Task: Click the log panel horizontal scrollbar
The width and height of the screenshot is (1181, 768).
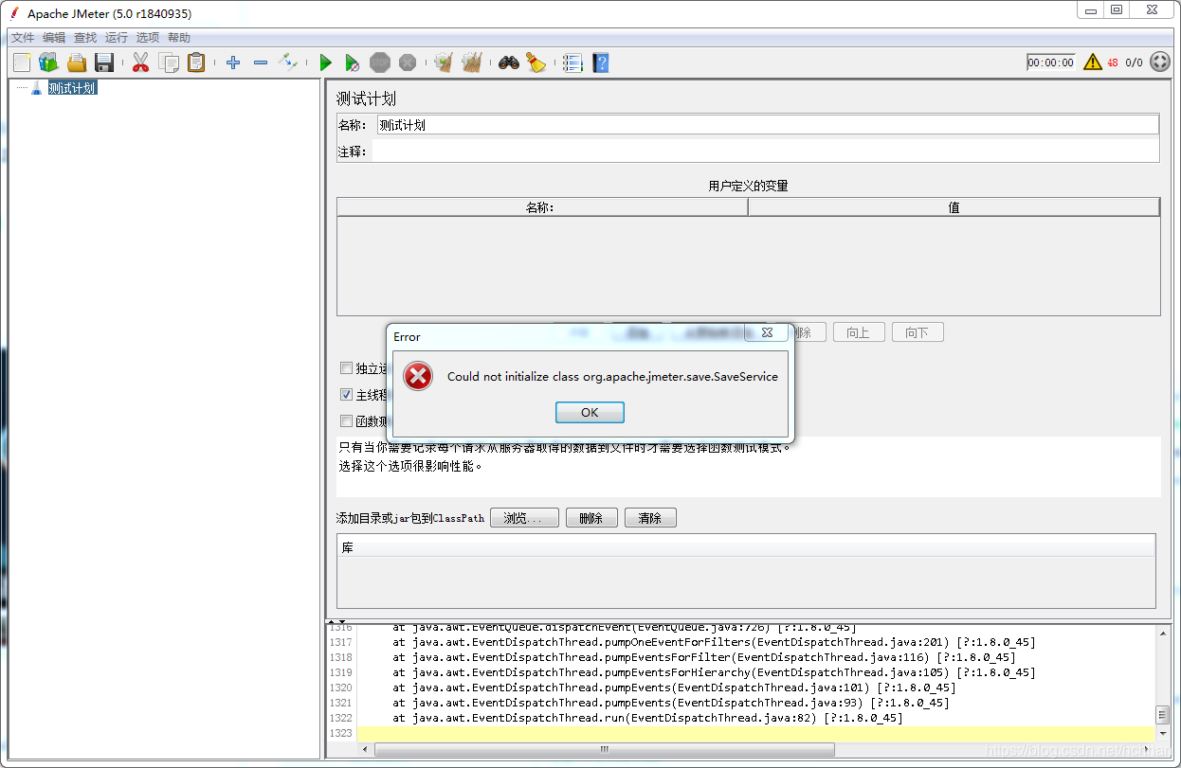Action: pos(605,749)
